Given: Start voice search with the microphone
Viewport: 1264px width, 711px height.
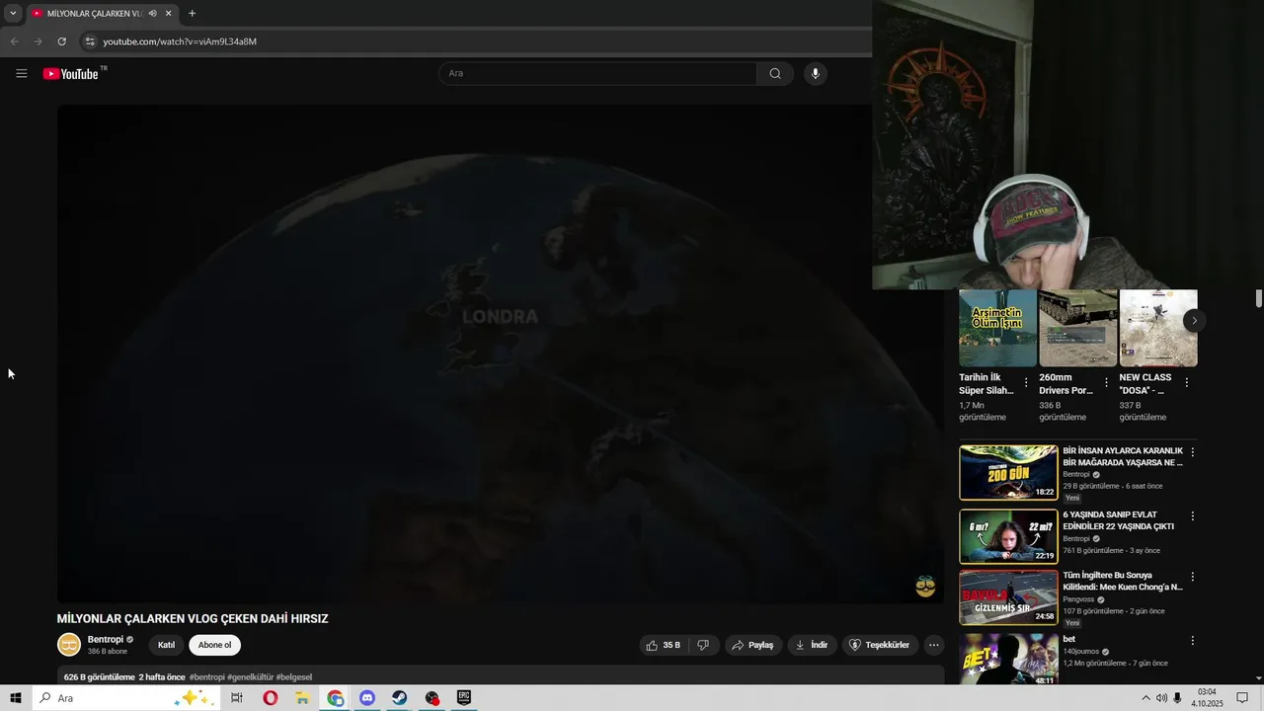Looking at the screenshot, I should 815,73.
